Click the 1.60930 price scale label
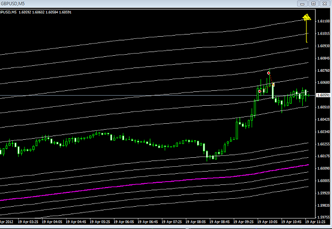Viewport: 332px width, 229px height. tap(324, 46)
